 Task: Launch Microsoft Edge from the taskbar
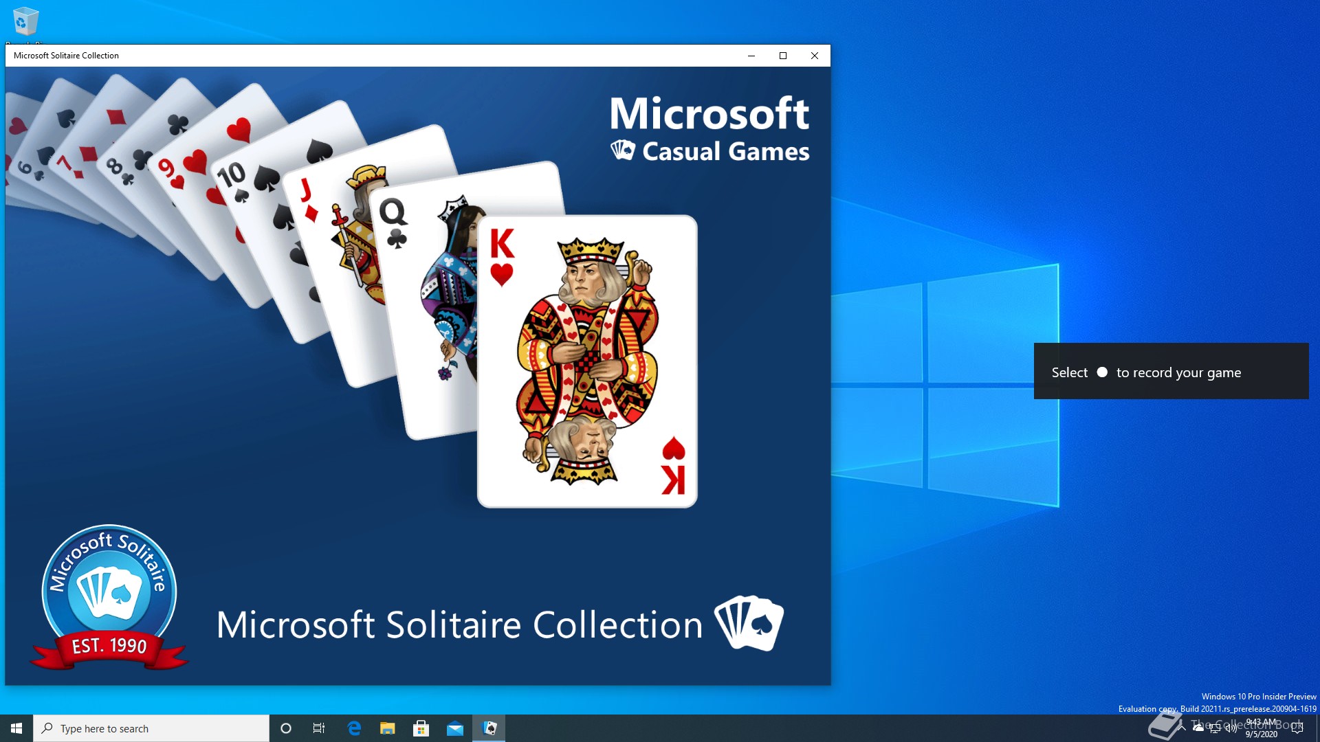pos(354,728)
